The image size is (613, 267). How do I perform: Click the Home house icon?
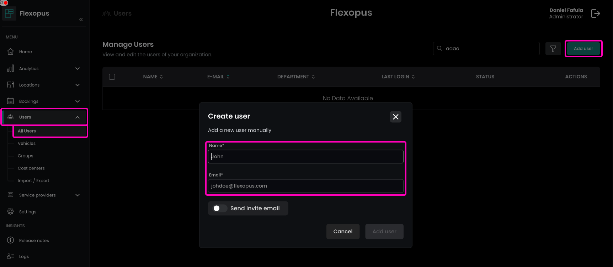pos(11,52)
